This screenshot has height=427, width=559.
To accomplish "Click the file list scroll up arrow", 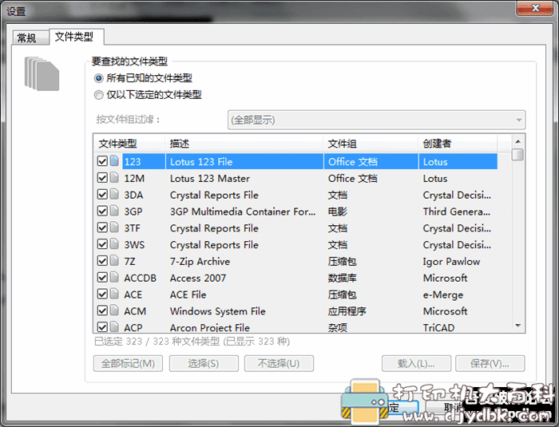I will point(518,141).
